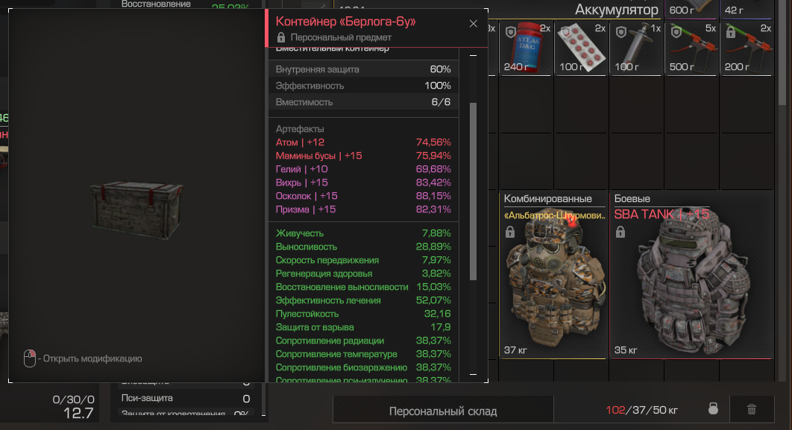Image resolution: width=792 pixels, height=430 pixels.
Task: Click the mouse icon to open modification
Action: coord(30,358)
